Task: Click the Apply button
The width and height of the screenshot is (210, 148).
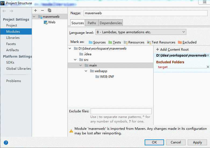Action: click(x=197, y=142)
